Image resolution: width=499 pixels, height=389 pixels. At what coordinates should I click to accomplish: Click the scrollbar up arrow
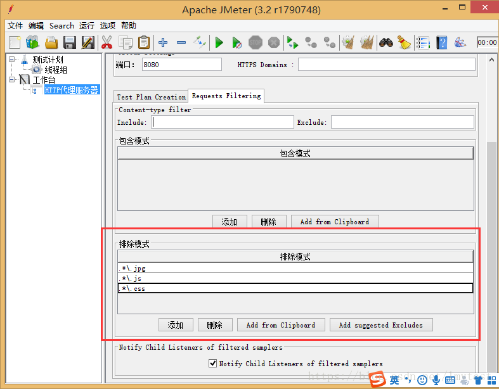click(x=491, y=60)
